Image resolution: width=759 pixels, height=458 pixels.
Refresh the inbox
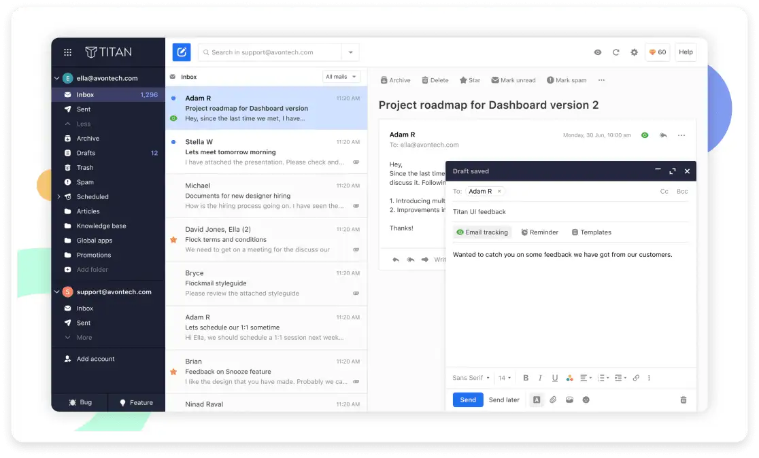tap(616, 52)
